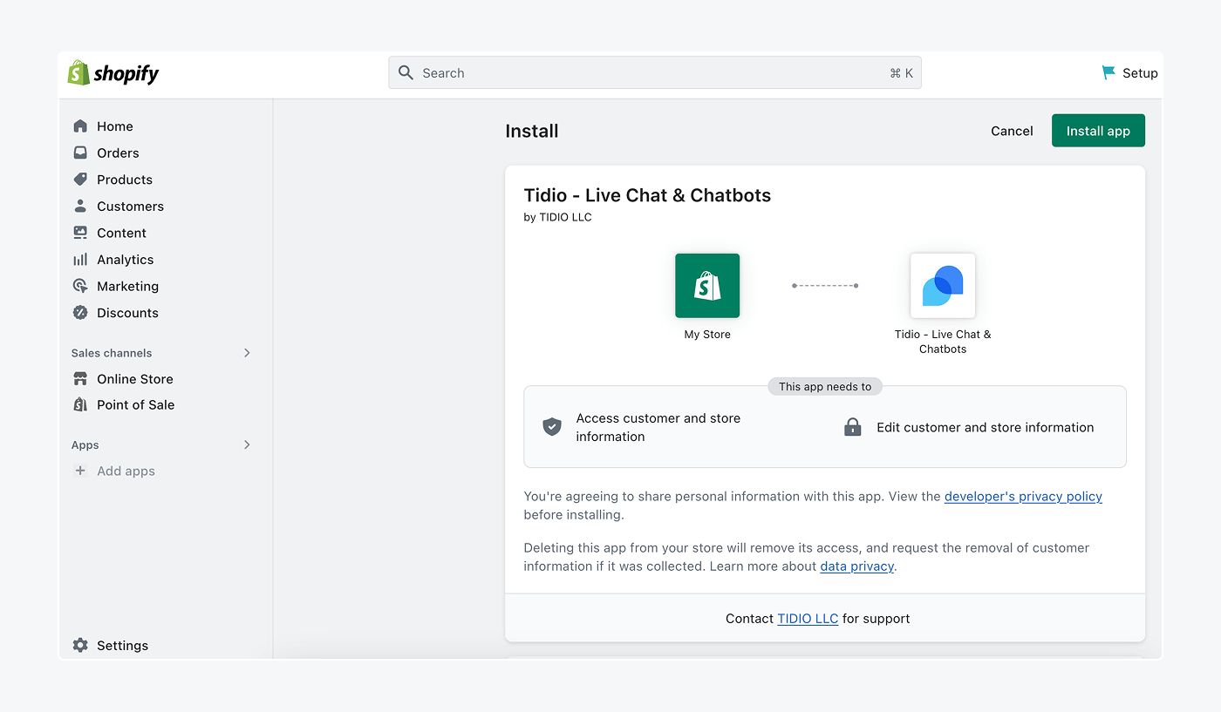Click the Tidio app logo tile
The image size is (1221, 712).
[x=943, y=286]
